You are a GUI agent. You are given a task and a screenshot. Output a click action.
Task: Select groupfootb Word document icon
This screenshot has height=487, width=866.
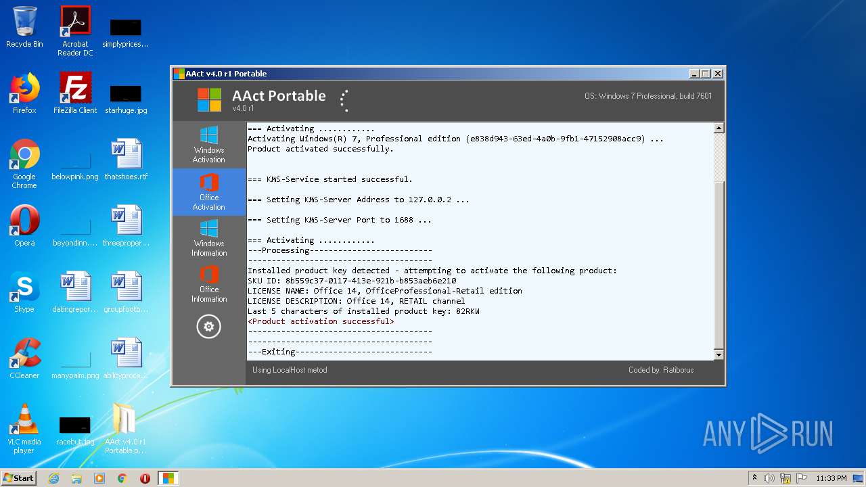click(126, 292)
